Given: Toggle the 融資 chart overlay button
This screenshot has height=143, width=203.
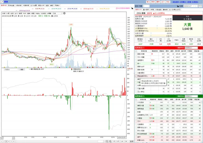Looking at the screenshot, I should (20, 13).
